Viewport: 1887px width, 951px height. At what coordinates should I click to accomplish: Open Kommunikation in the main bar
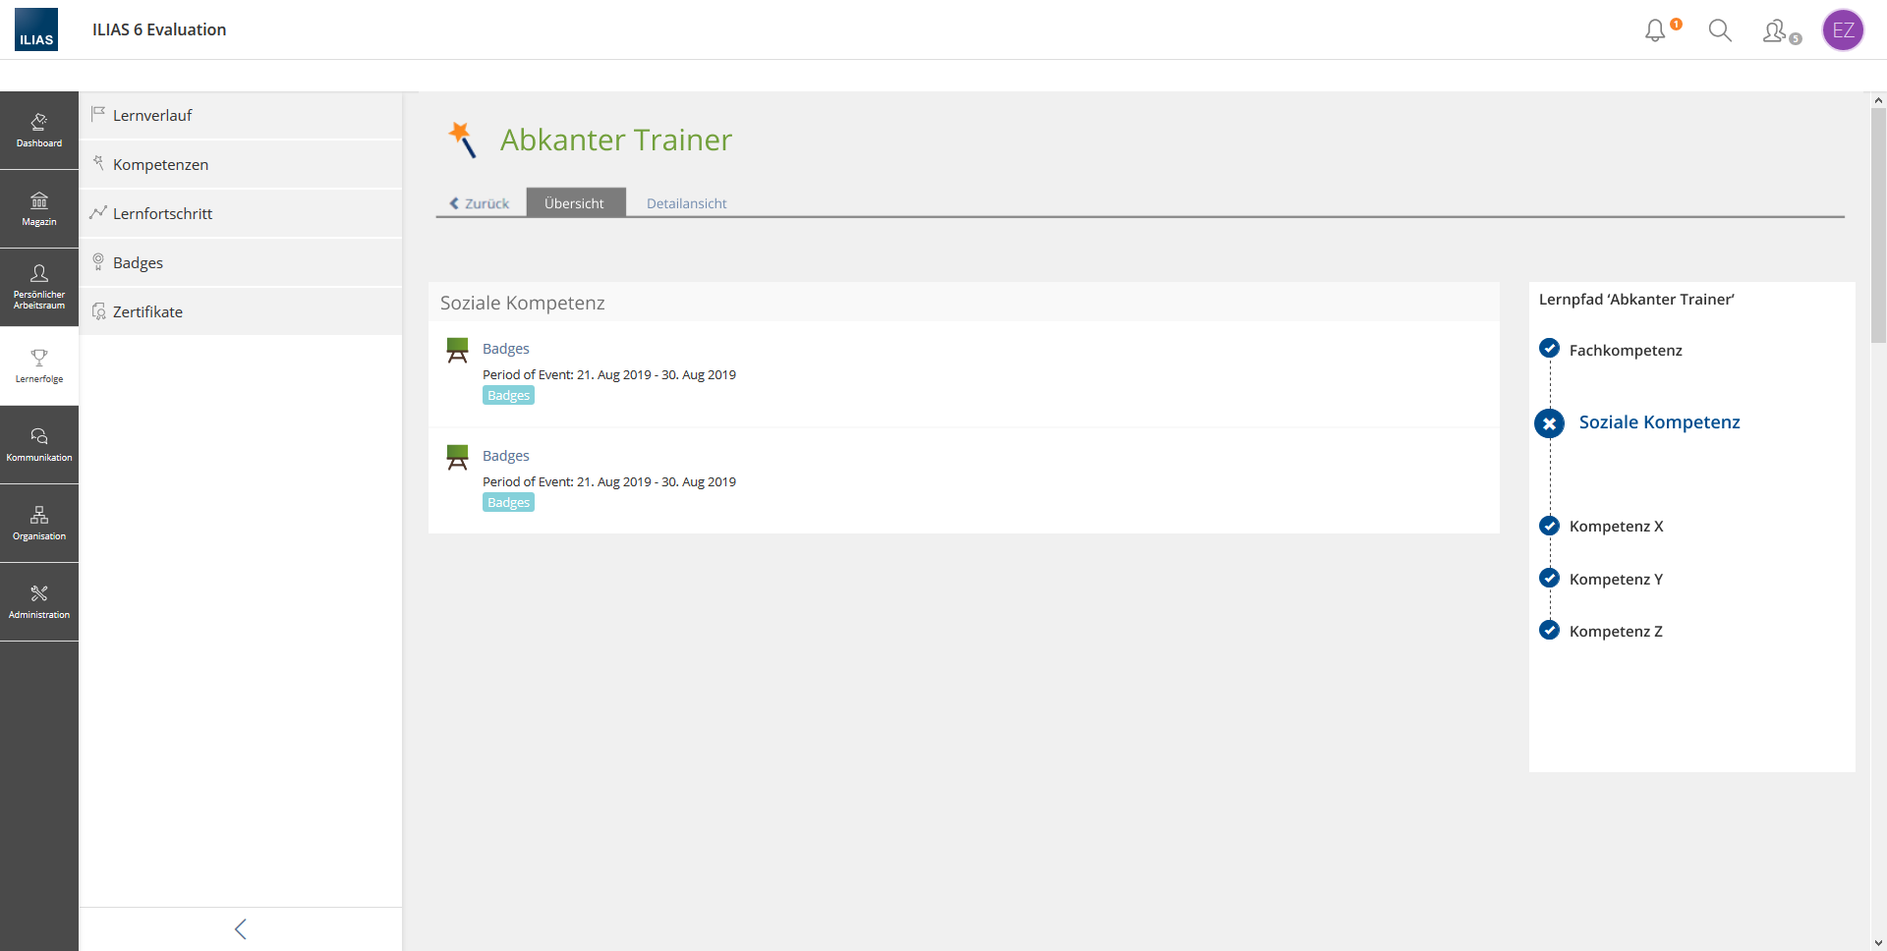tap(39, 445)
